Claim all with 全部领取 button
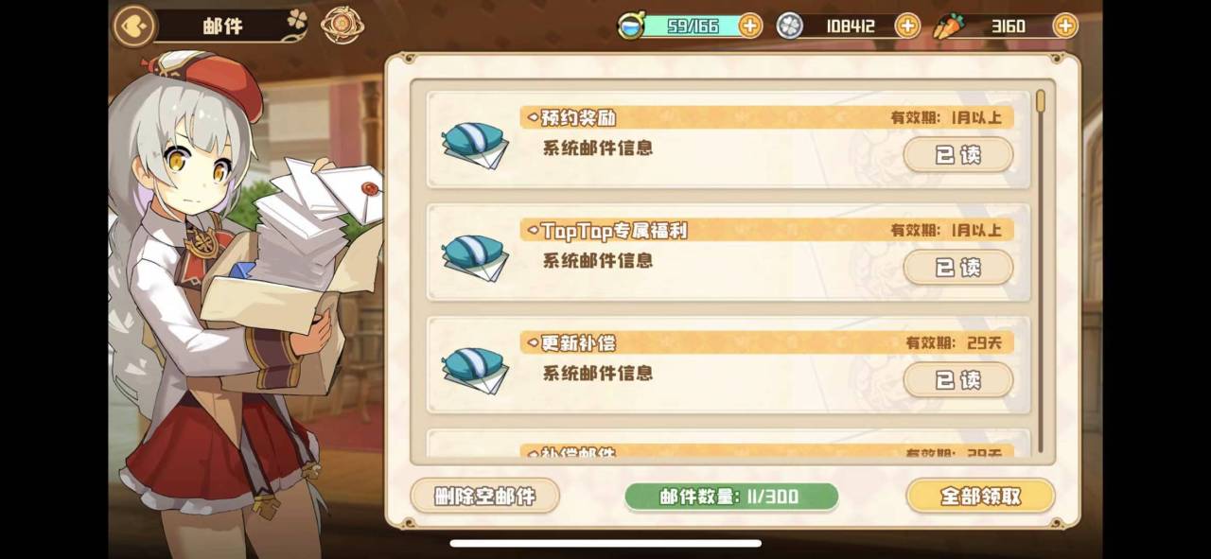 (980, 496)
